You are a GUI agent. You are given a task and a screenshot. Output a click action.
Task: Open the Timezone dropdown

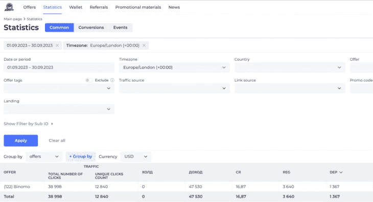174,68
